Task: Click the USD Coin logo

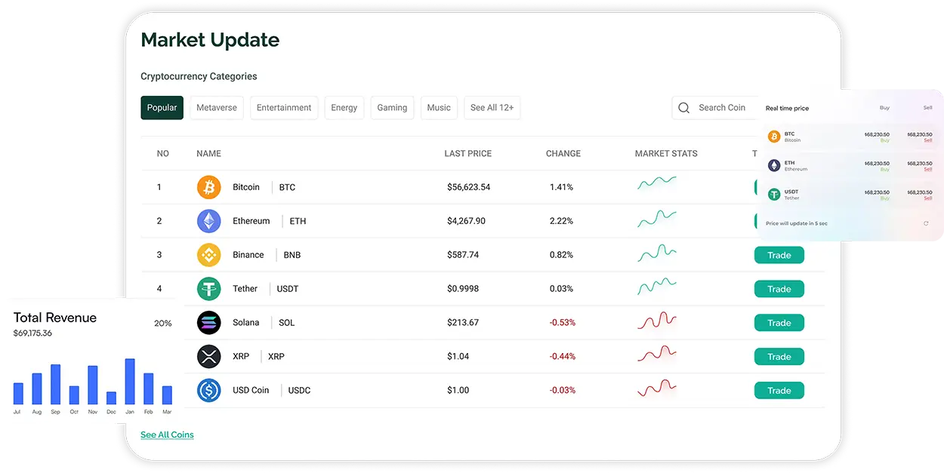Action: point(209,390)
